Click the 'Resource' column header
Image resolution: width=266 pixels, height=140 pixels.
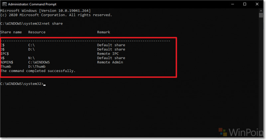coord(37,32)
